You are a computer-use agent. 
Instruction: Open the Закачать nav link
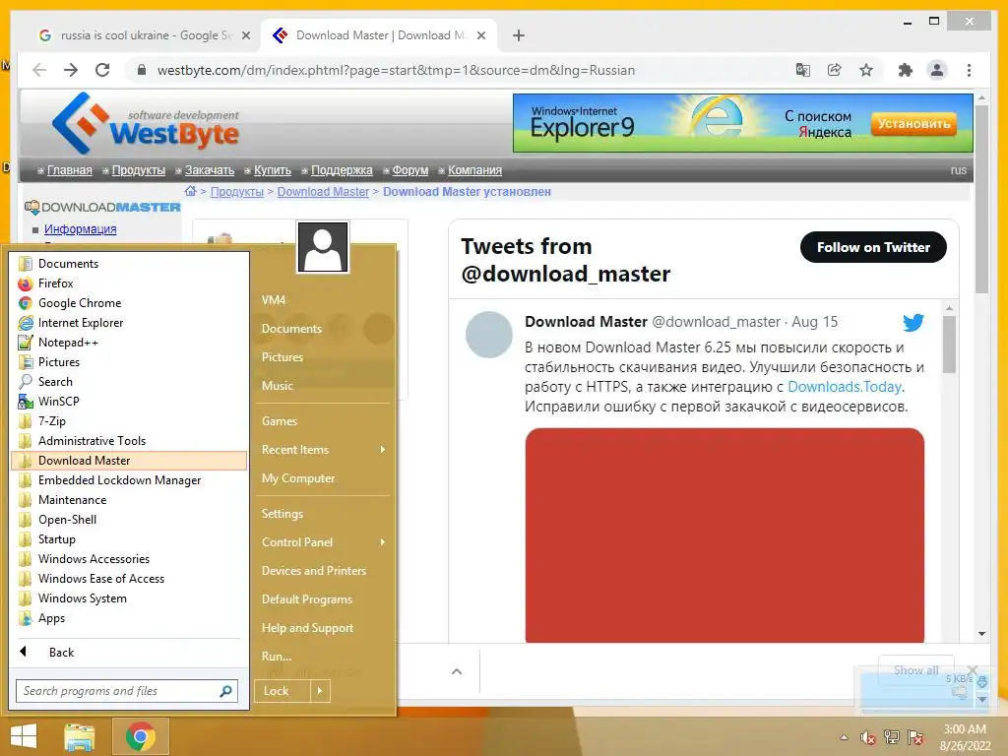(210, 170)
